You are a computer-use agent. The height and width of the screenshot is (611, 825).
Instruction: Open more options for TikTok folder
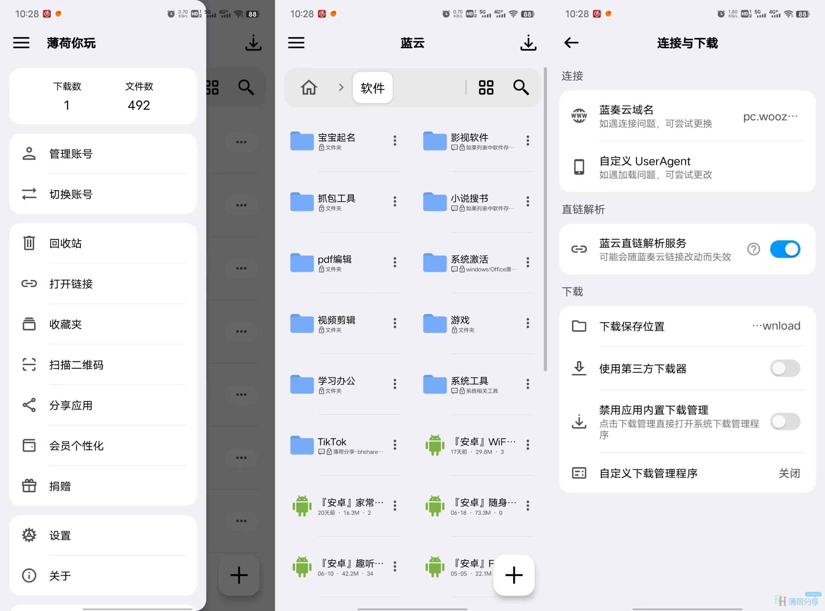[x=395, y=445]
